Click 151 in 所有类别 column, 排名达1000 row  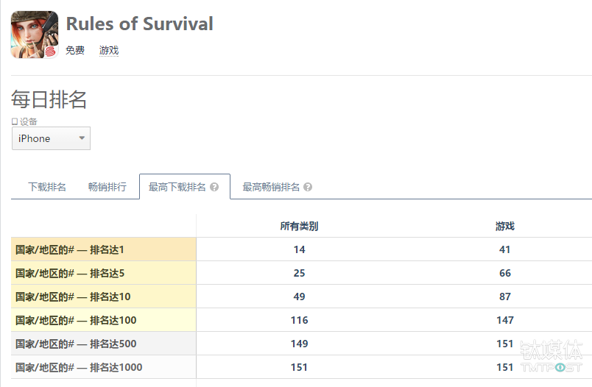click(300, 367)
